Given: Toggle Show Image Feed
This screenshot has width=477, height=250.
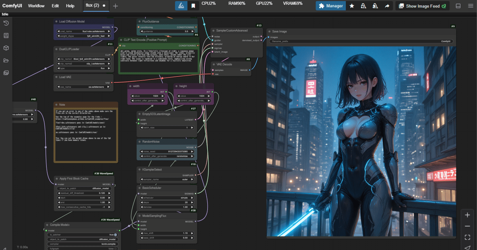Looking at the screenshot, I should [423, 6].
